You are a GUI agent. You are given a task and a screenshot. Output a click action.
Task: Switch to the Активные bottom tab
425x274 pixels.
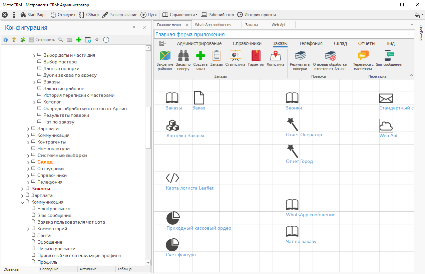96,269
